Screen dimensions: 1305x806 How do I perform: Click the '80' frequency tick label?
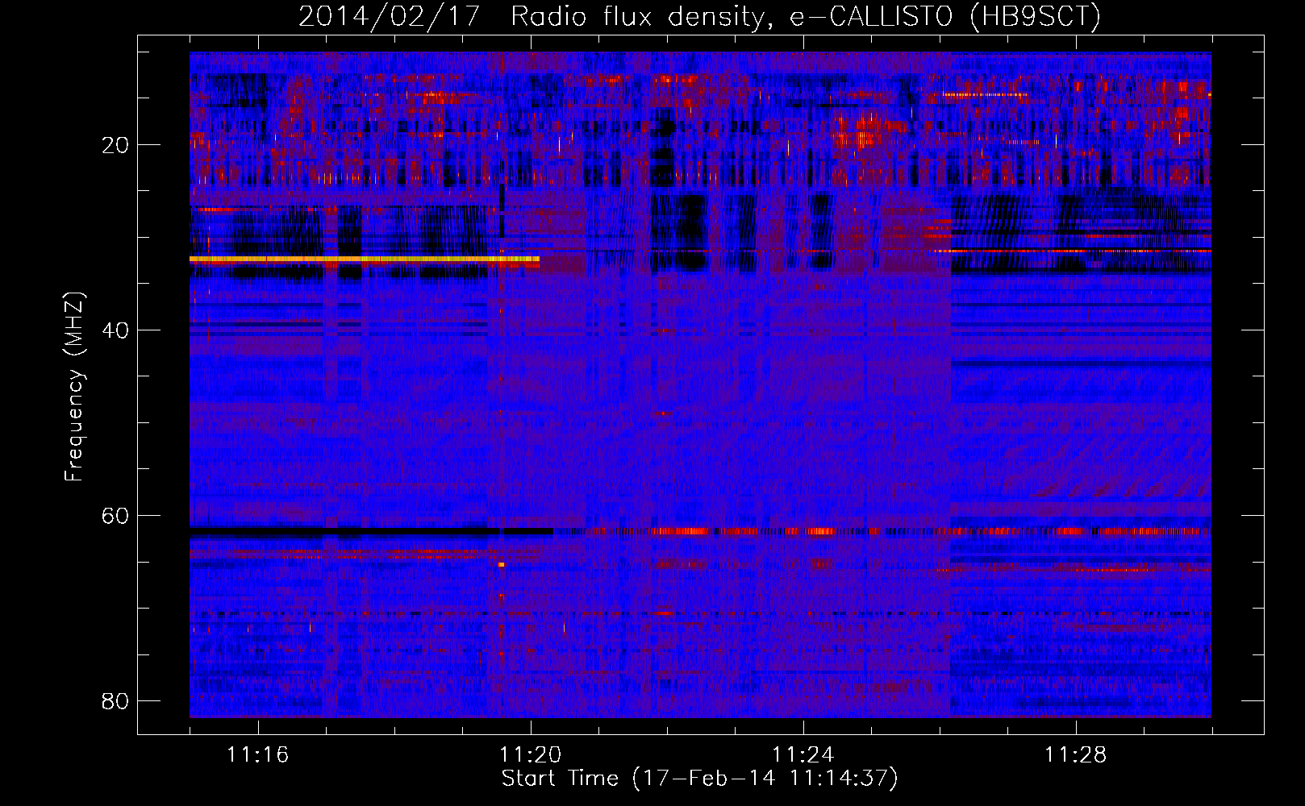[116, 701]
